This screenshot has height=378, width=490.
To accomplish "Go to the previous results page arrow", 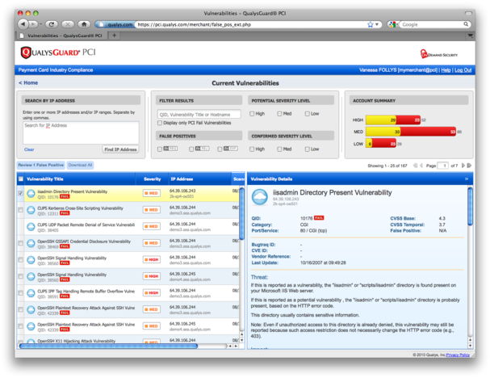I will click(421, 166).
